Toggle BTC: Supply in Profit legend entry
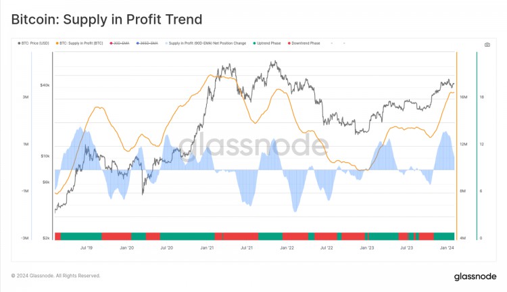Viewport: 507px width, 292px height. coord(79,43)
